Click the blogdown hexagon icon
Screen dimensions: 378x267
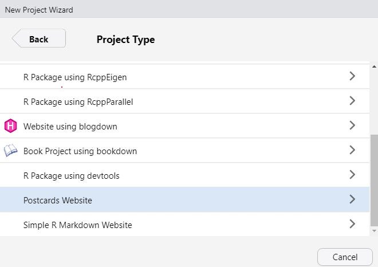pos(11,126)
